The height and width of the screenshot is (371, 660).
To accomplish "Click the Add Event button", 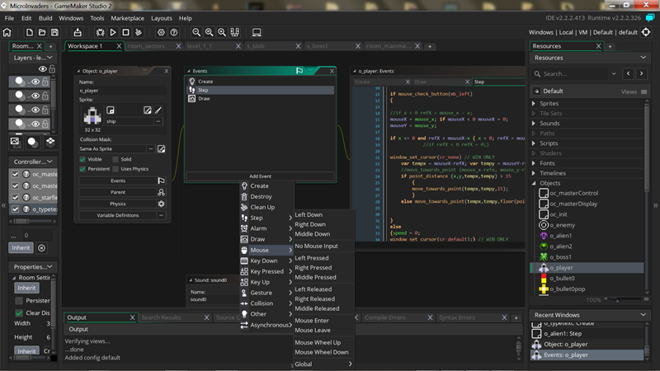I will point(260,176).
